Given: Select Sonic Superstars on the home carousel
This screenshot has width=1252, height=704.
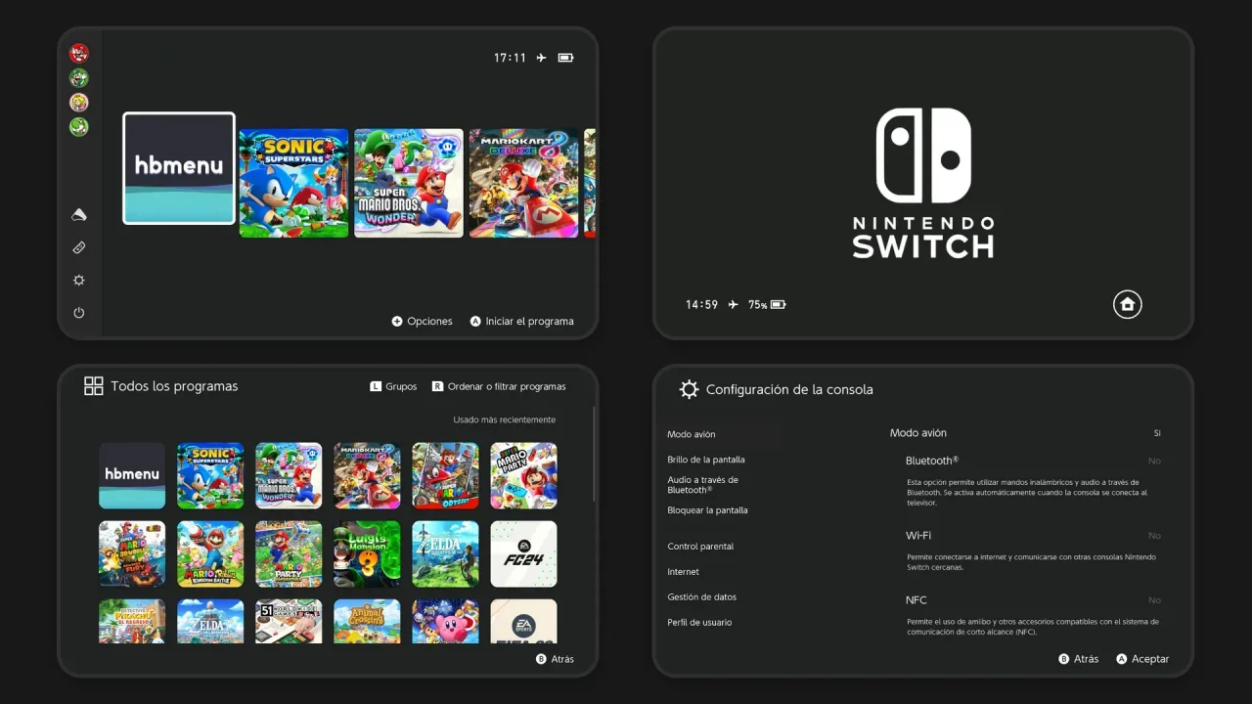Looking at the screenshot, I should pyautogui.click(x=293, y=183).
